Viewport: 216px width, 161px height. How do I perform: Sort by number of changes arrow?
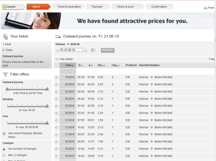click(x=119, y=65)
